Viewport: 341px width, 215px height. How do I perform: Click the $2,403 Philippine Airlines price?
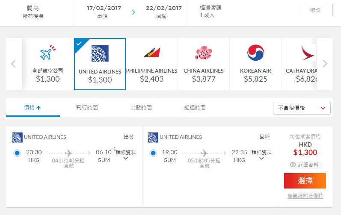pos(152,79)
